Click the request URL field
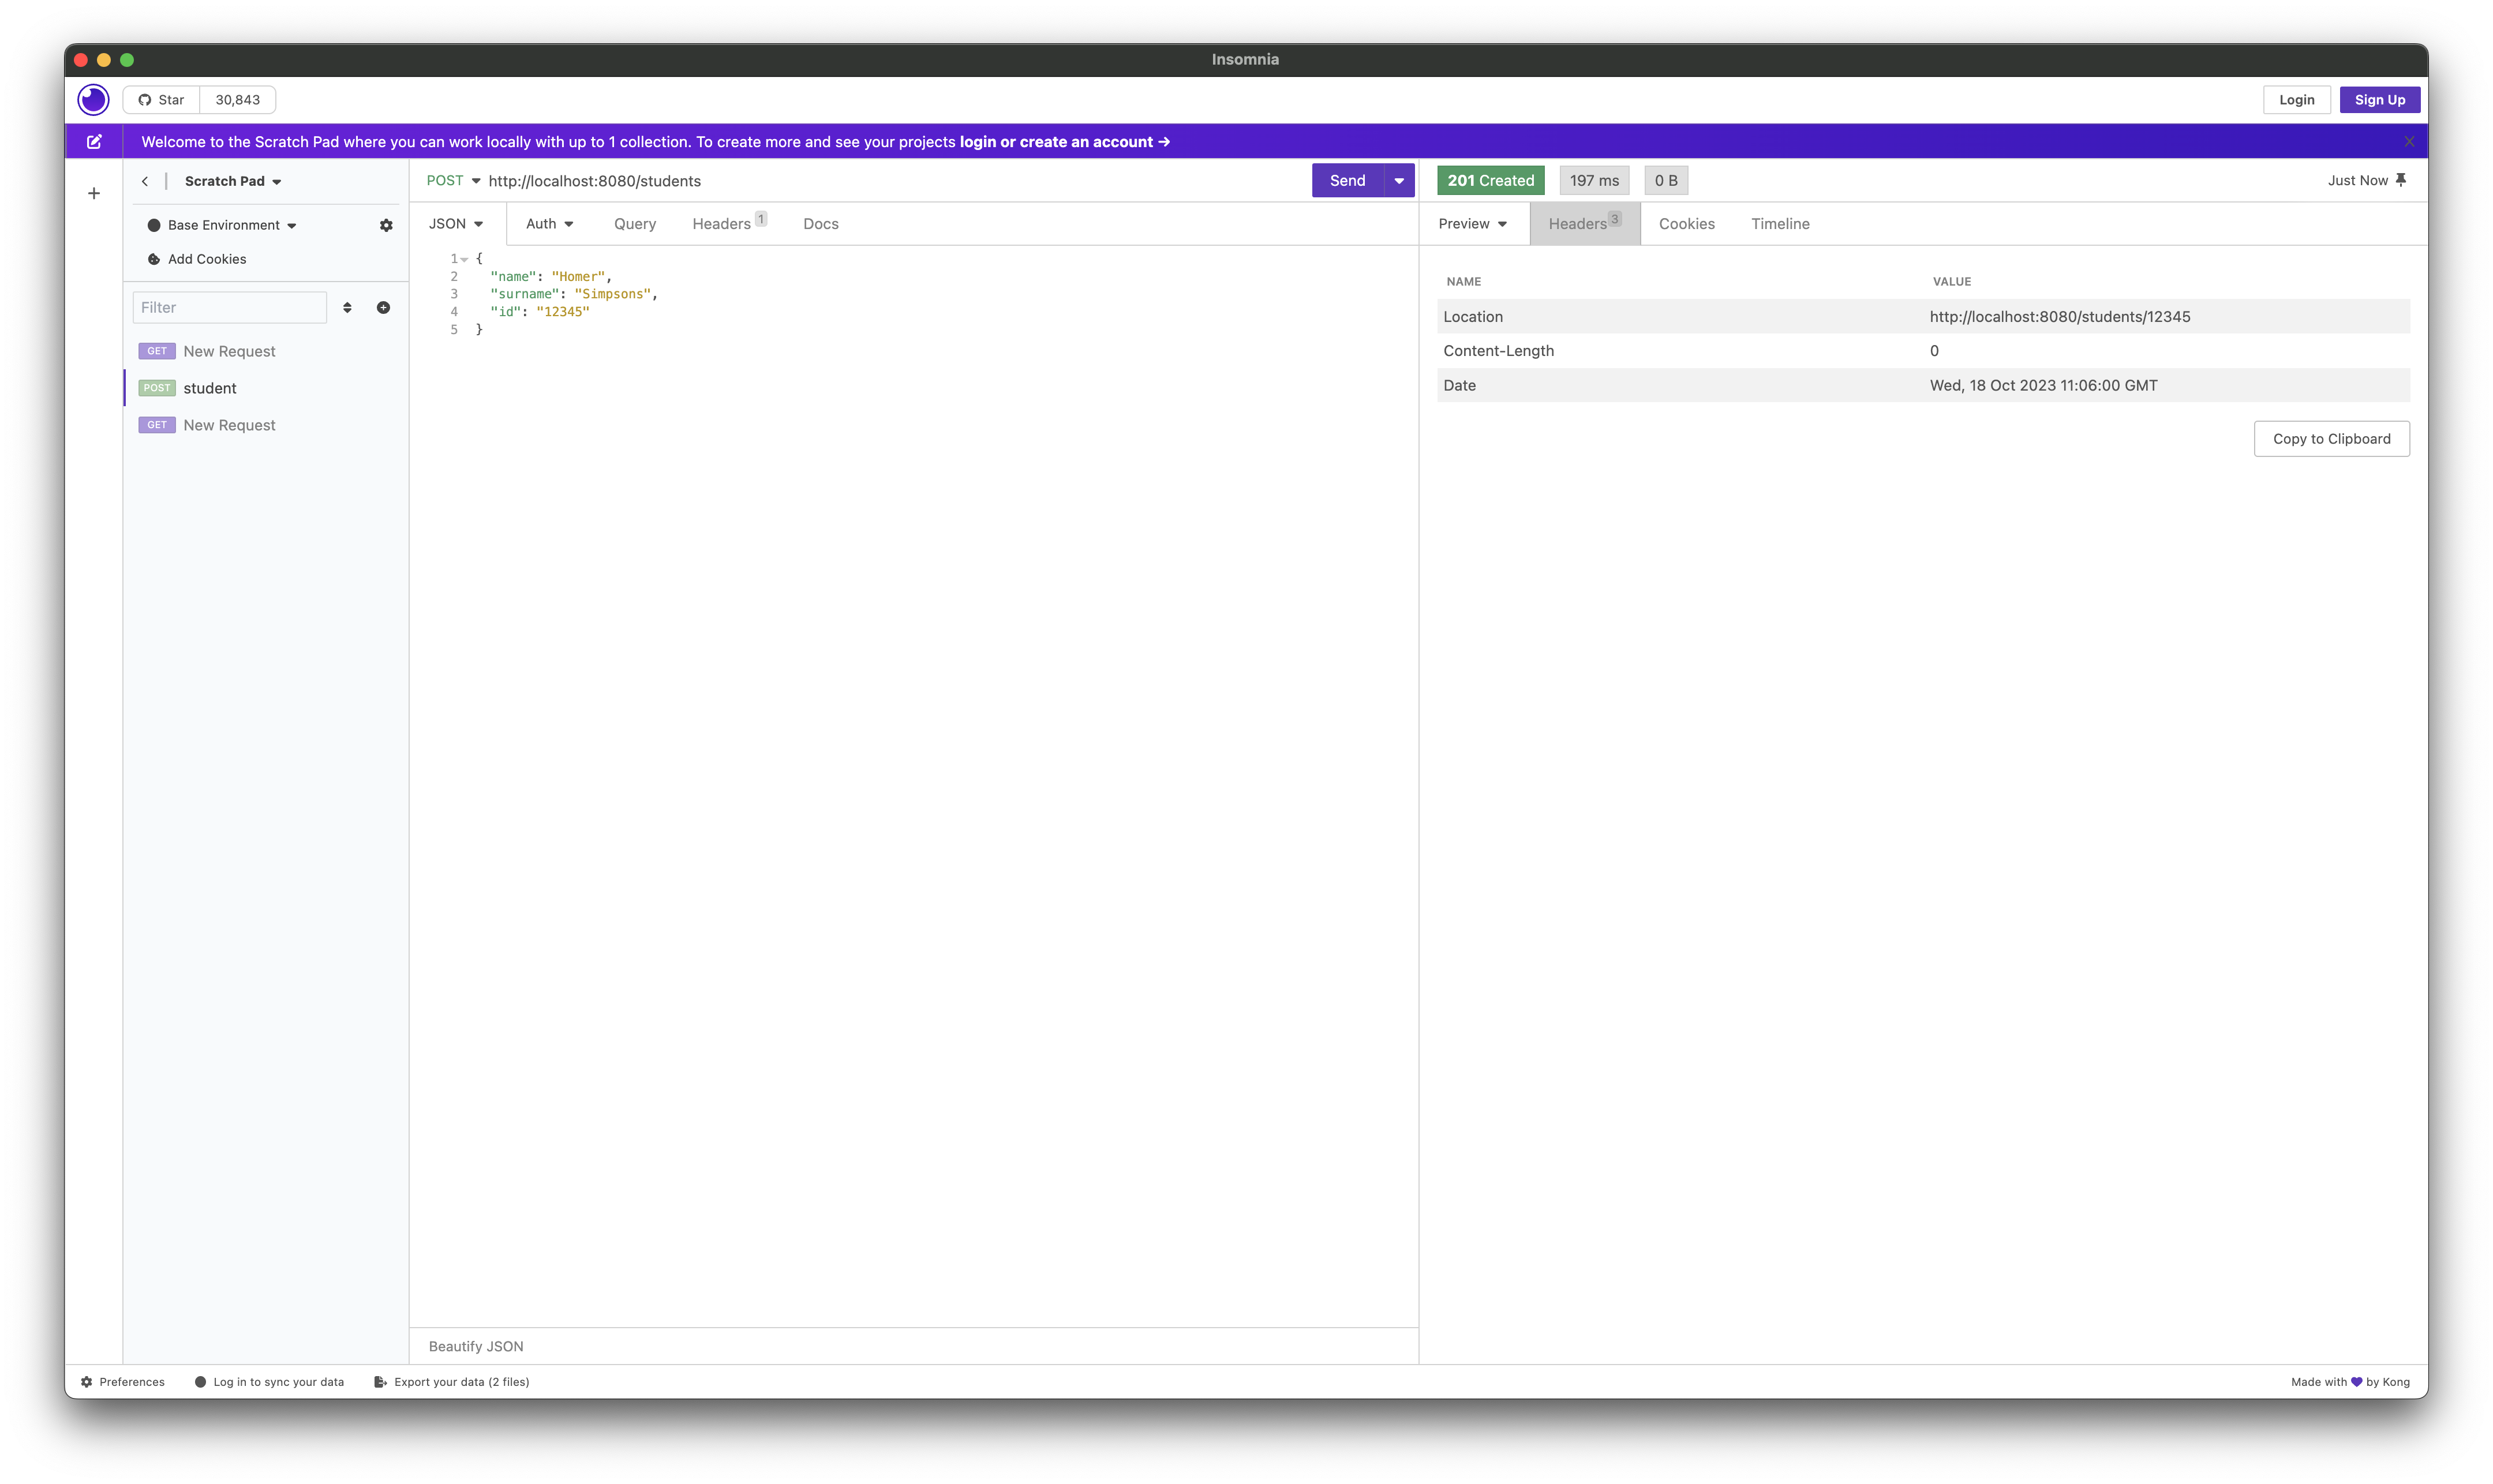2493x1484 pixels. pos(895,181)
